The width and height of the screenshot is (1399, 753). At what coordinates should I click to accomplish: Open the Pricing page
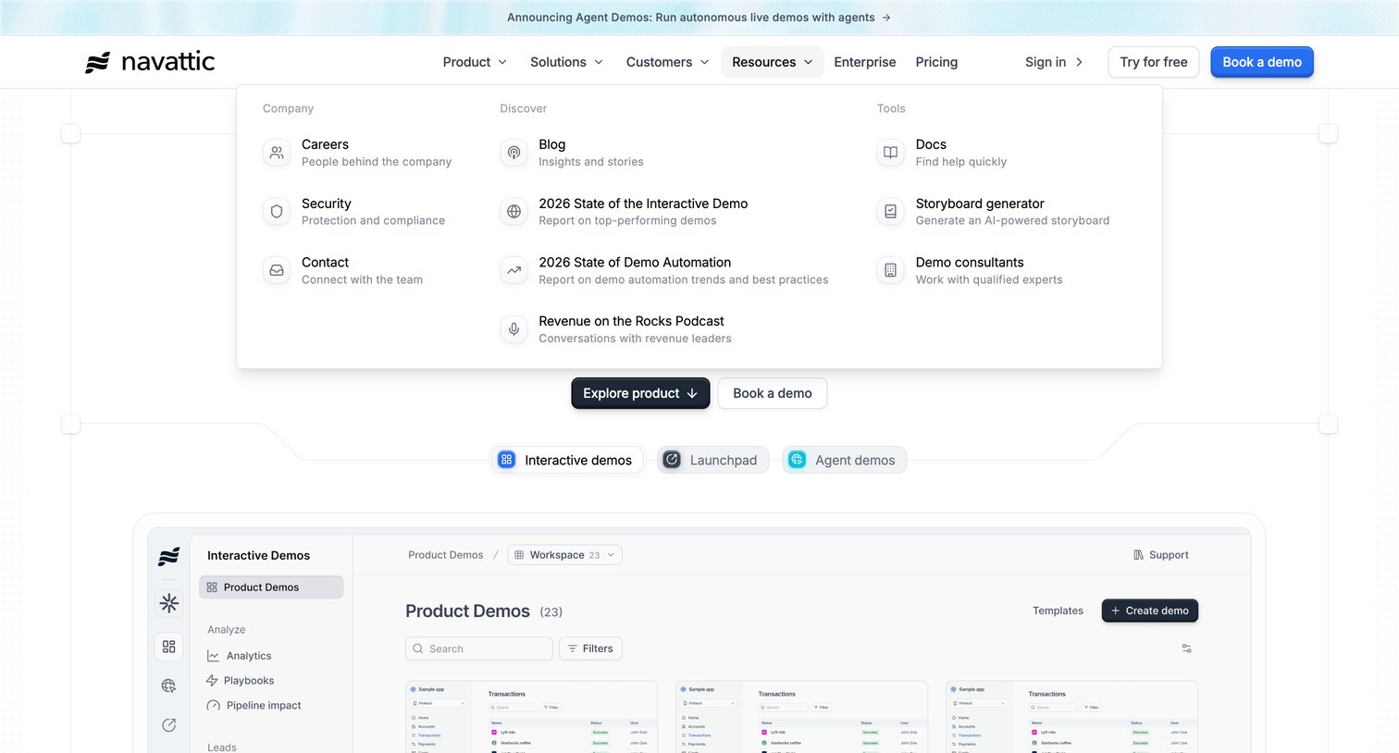pyautogui.click(x=936, y=62)
